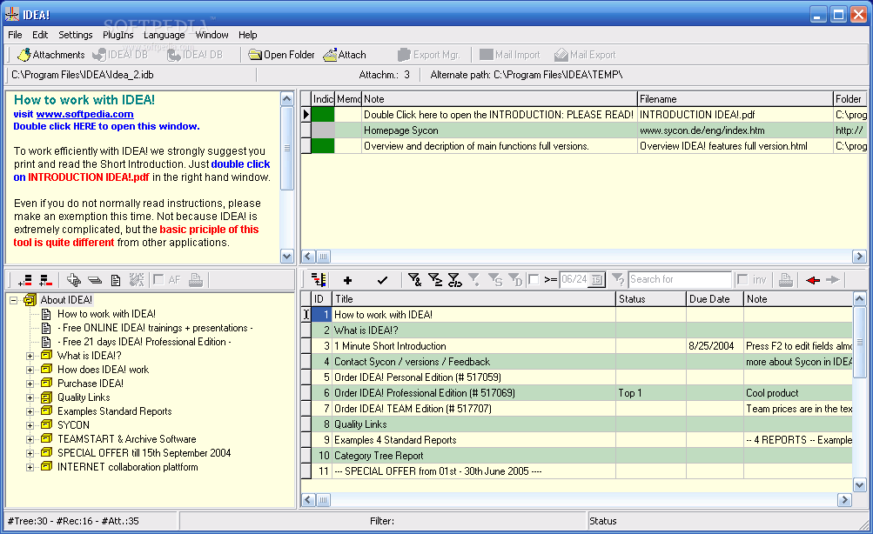Viewport: 873px width, 534px height.
Task: Click the Export Mgr. toolbar button
Action: (x=429, y=55)
